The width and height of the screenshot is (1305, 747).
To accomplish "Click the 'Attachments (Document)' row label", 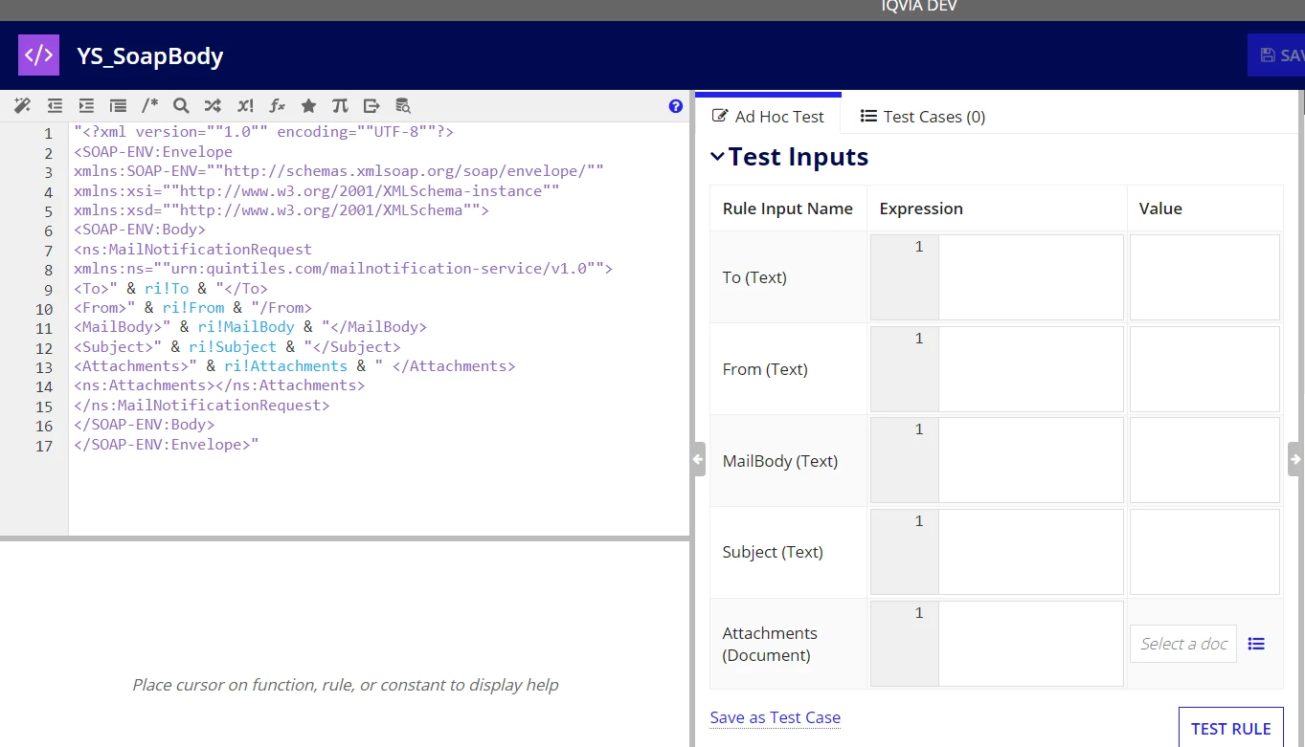I will (770, 644).
